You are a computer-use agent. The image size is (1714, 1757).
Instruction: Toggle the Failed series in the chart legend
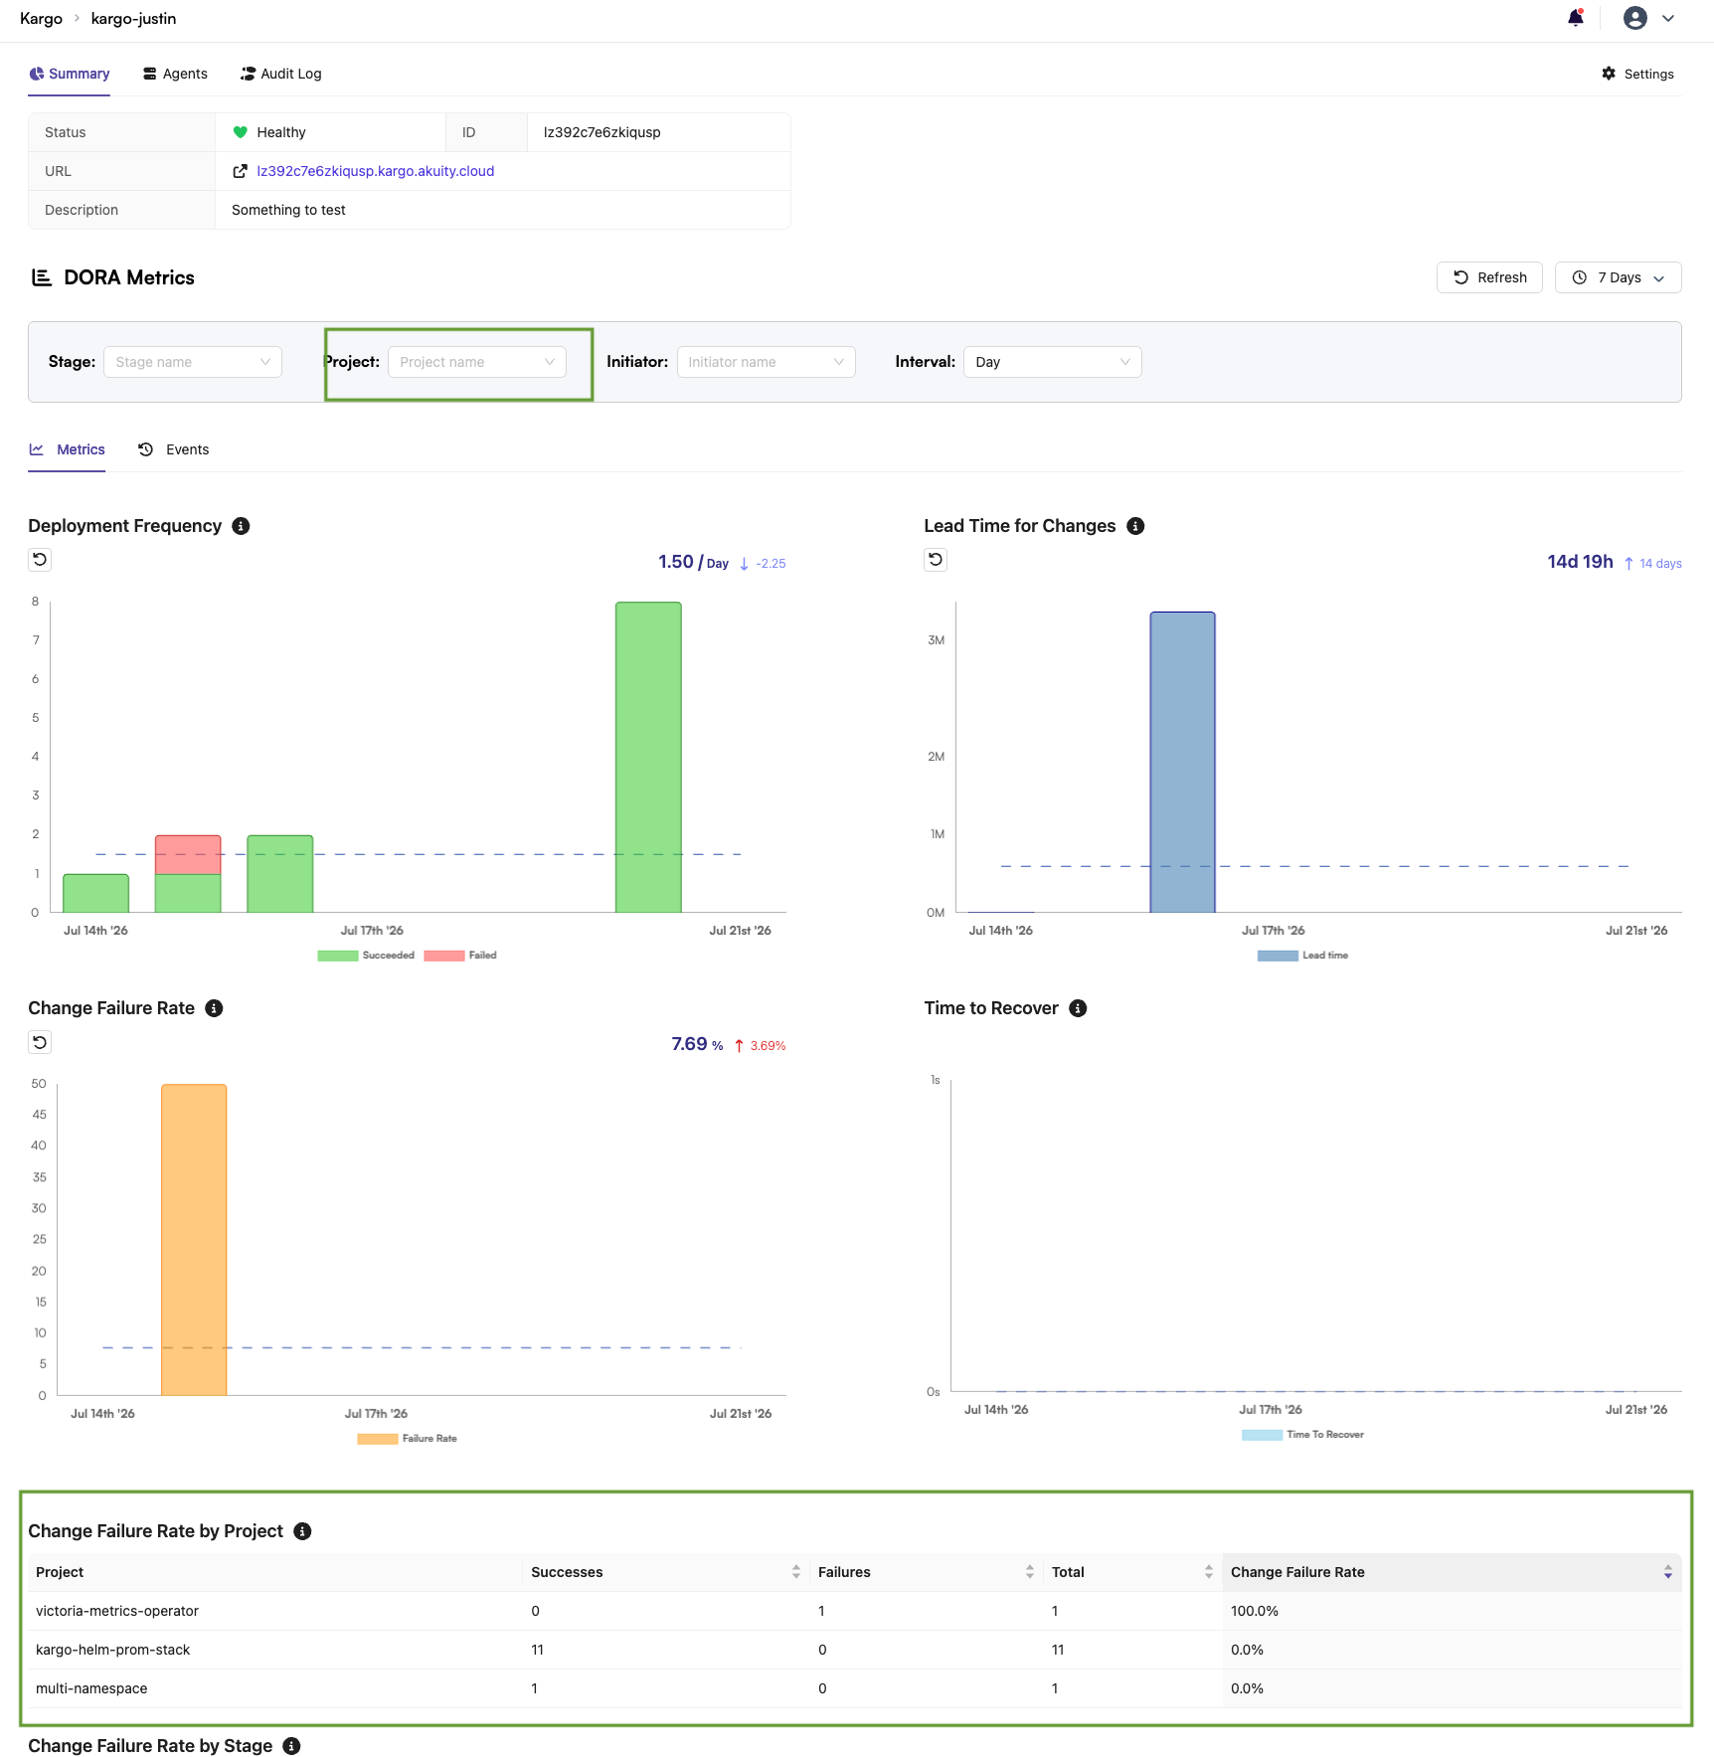pyautogui.click(x=460, y=956)
